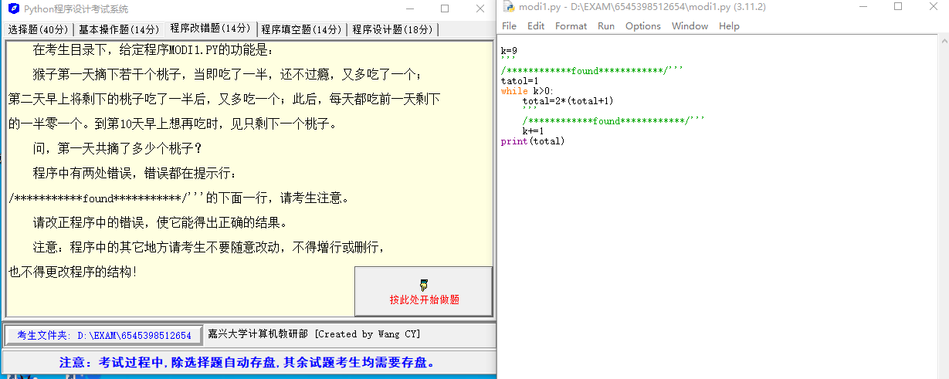
Task: Open the 程序填空题(14分) tab
Action: (301, 29)
